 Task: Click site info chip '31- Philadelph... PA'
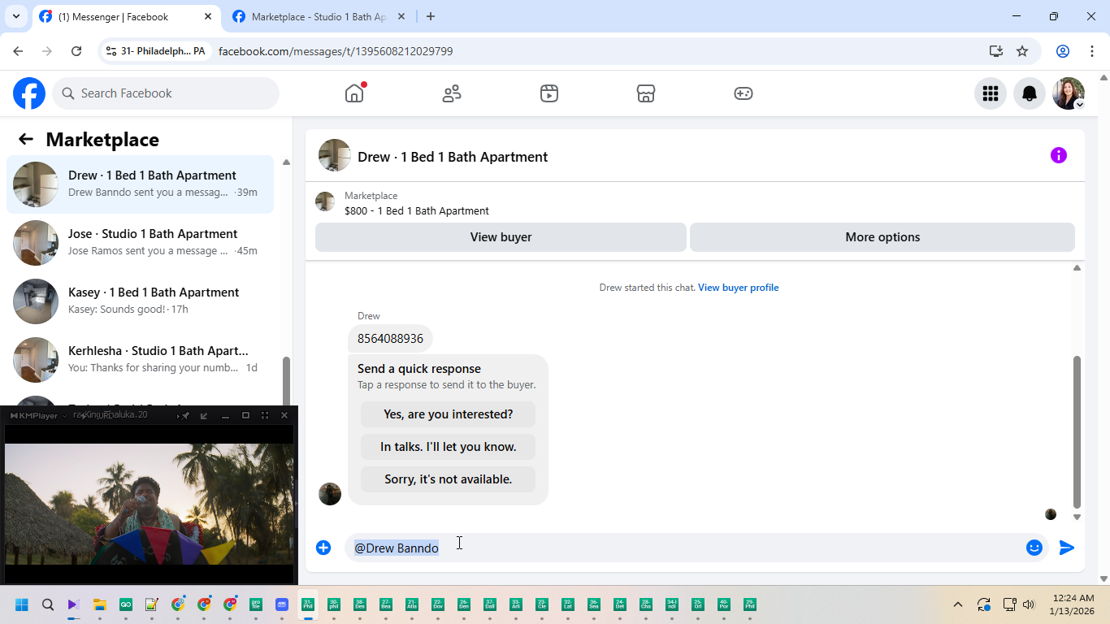coord(155,51)
